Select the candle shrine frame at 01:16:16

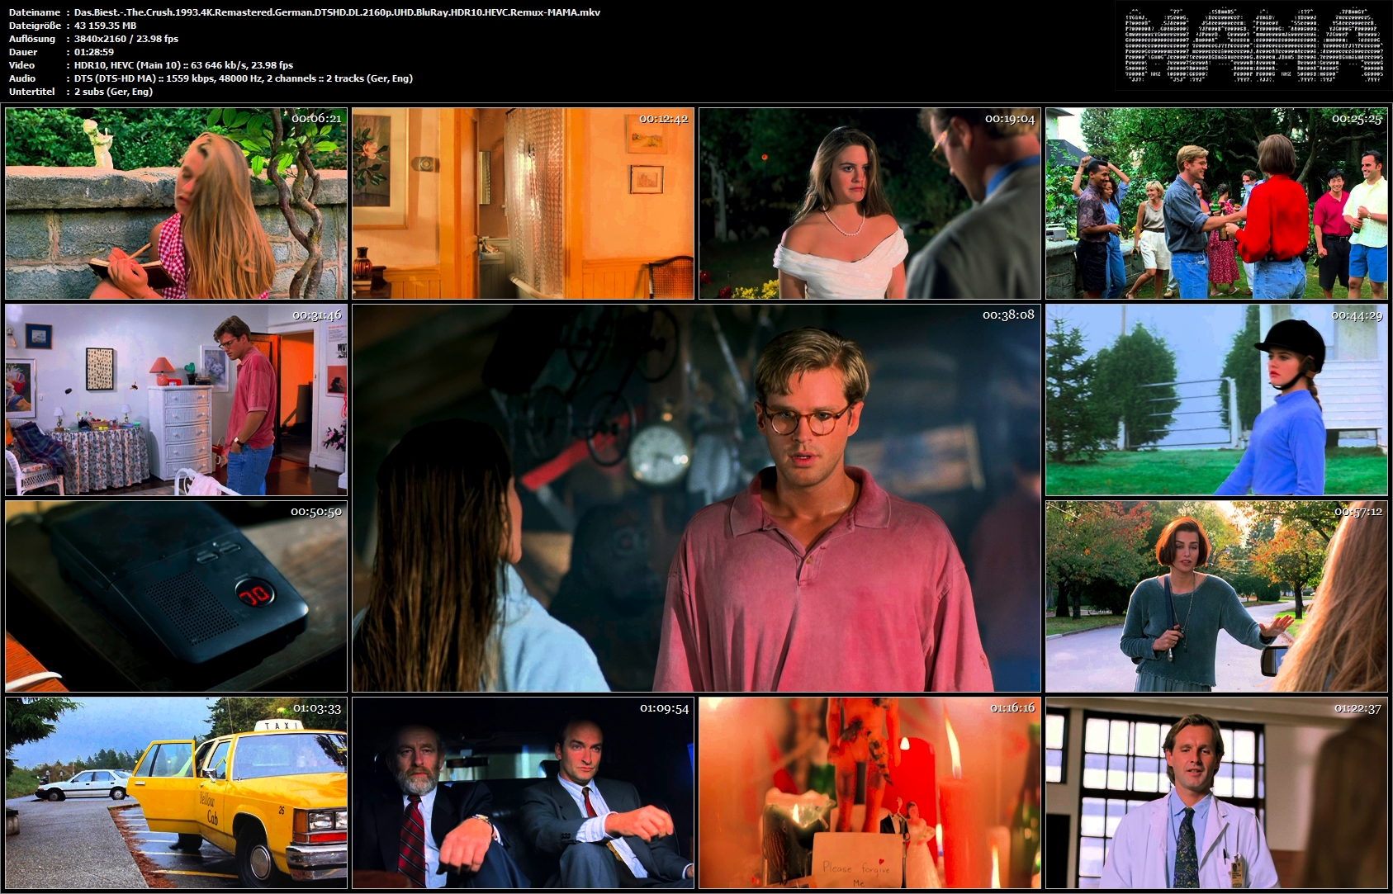click(869, 792)
